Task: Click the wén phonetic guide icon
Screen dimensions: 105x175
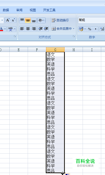Action: tap(11, 29)
